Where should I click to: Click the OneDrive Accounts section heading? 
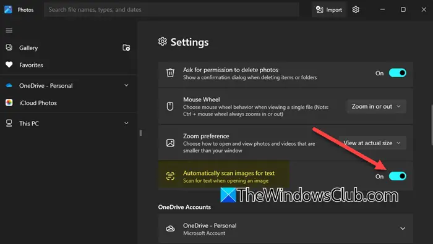(x=184, y=207)
